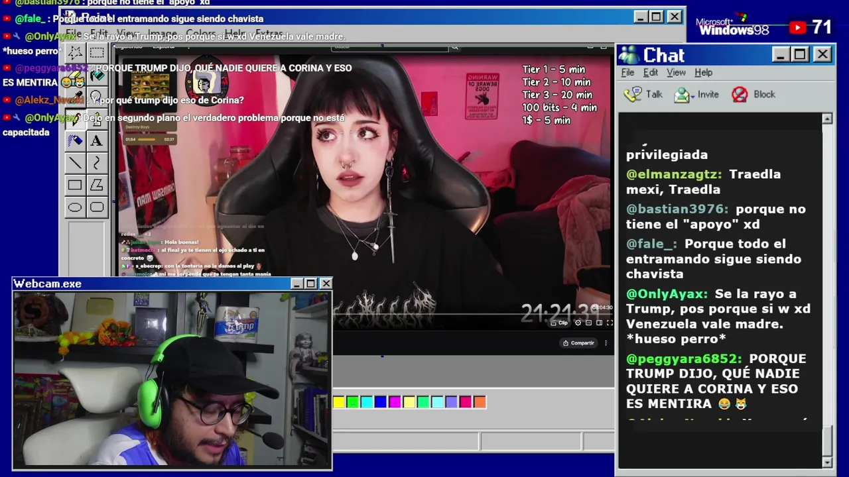Click username @fale_ in Chat window
The width and height of the screenshot is (849, 477).
[x=651, y=244]
